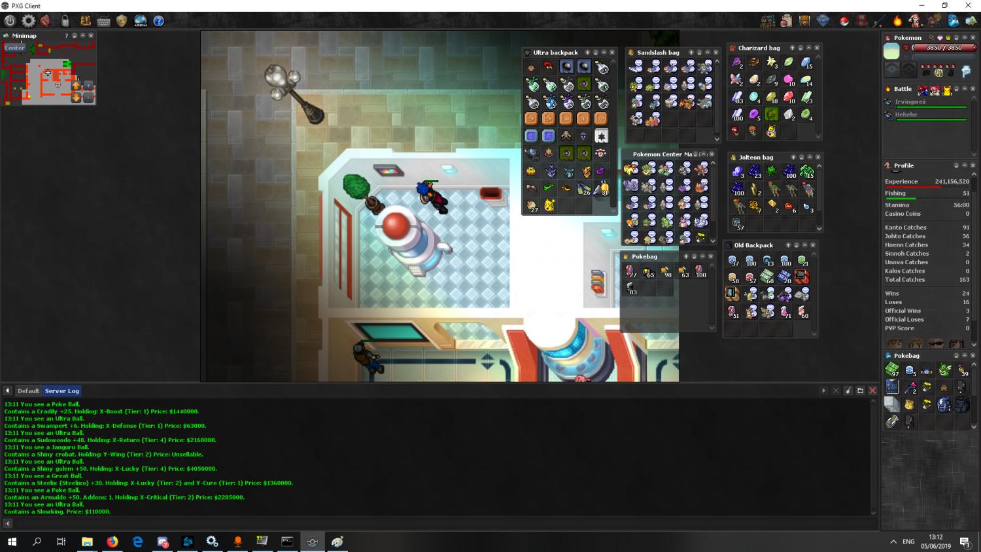Viewport: 981px width, 552px height.
Task: Go down a floor with minimap down arrow
Action: click(x=76, y=97)
